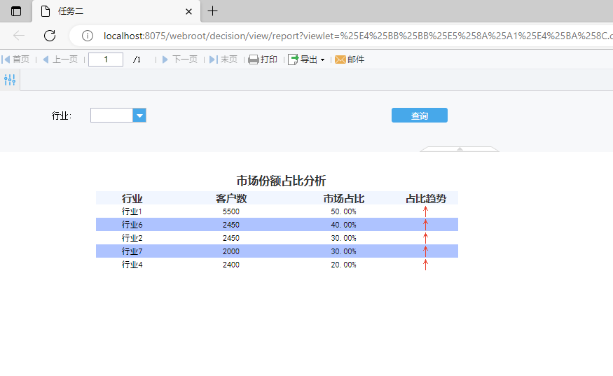
Task: Click customer count 2450 in 行业2 row
Action: (231, 238)
